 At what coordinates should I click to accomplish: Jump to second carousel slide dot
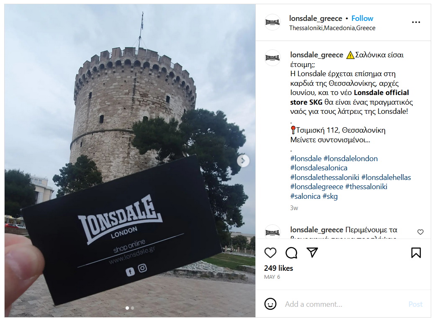[133, 308]
